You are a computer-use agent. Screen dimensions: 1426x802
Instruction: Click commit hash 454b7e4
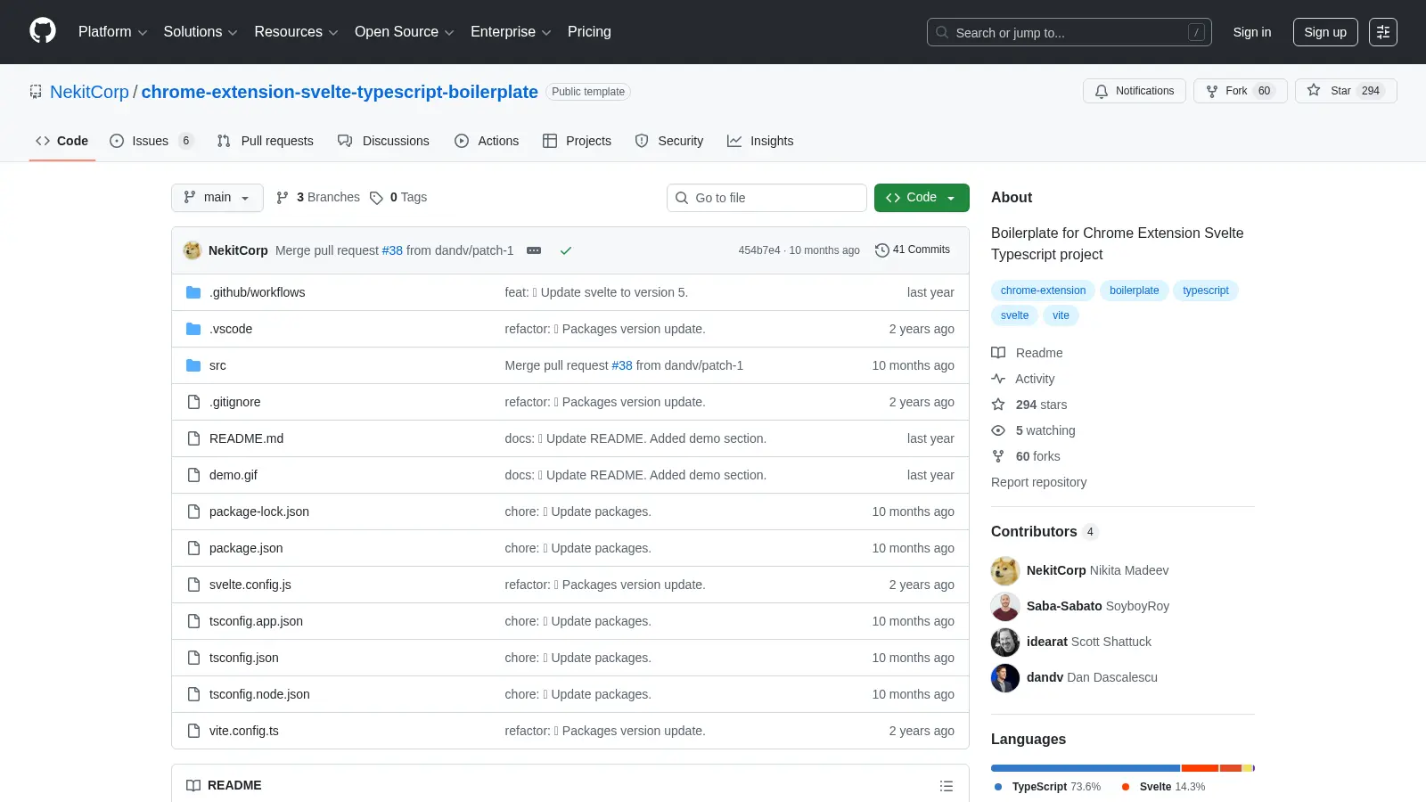(759, 250)
